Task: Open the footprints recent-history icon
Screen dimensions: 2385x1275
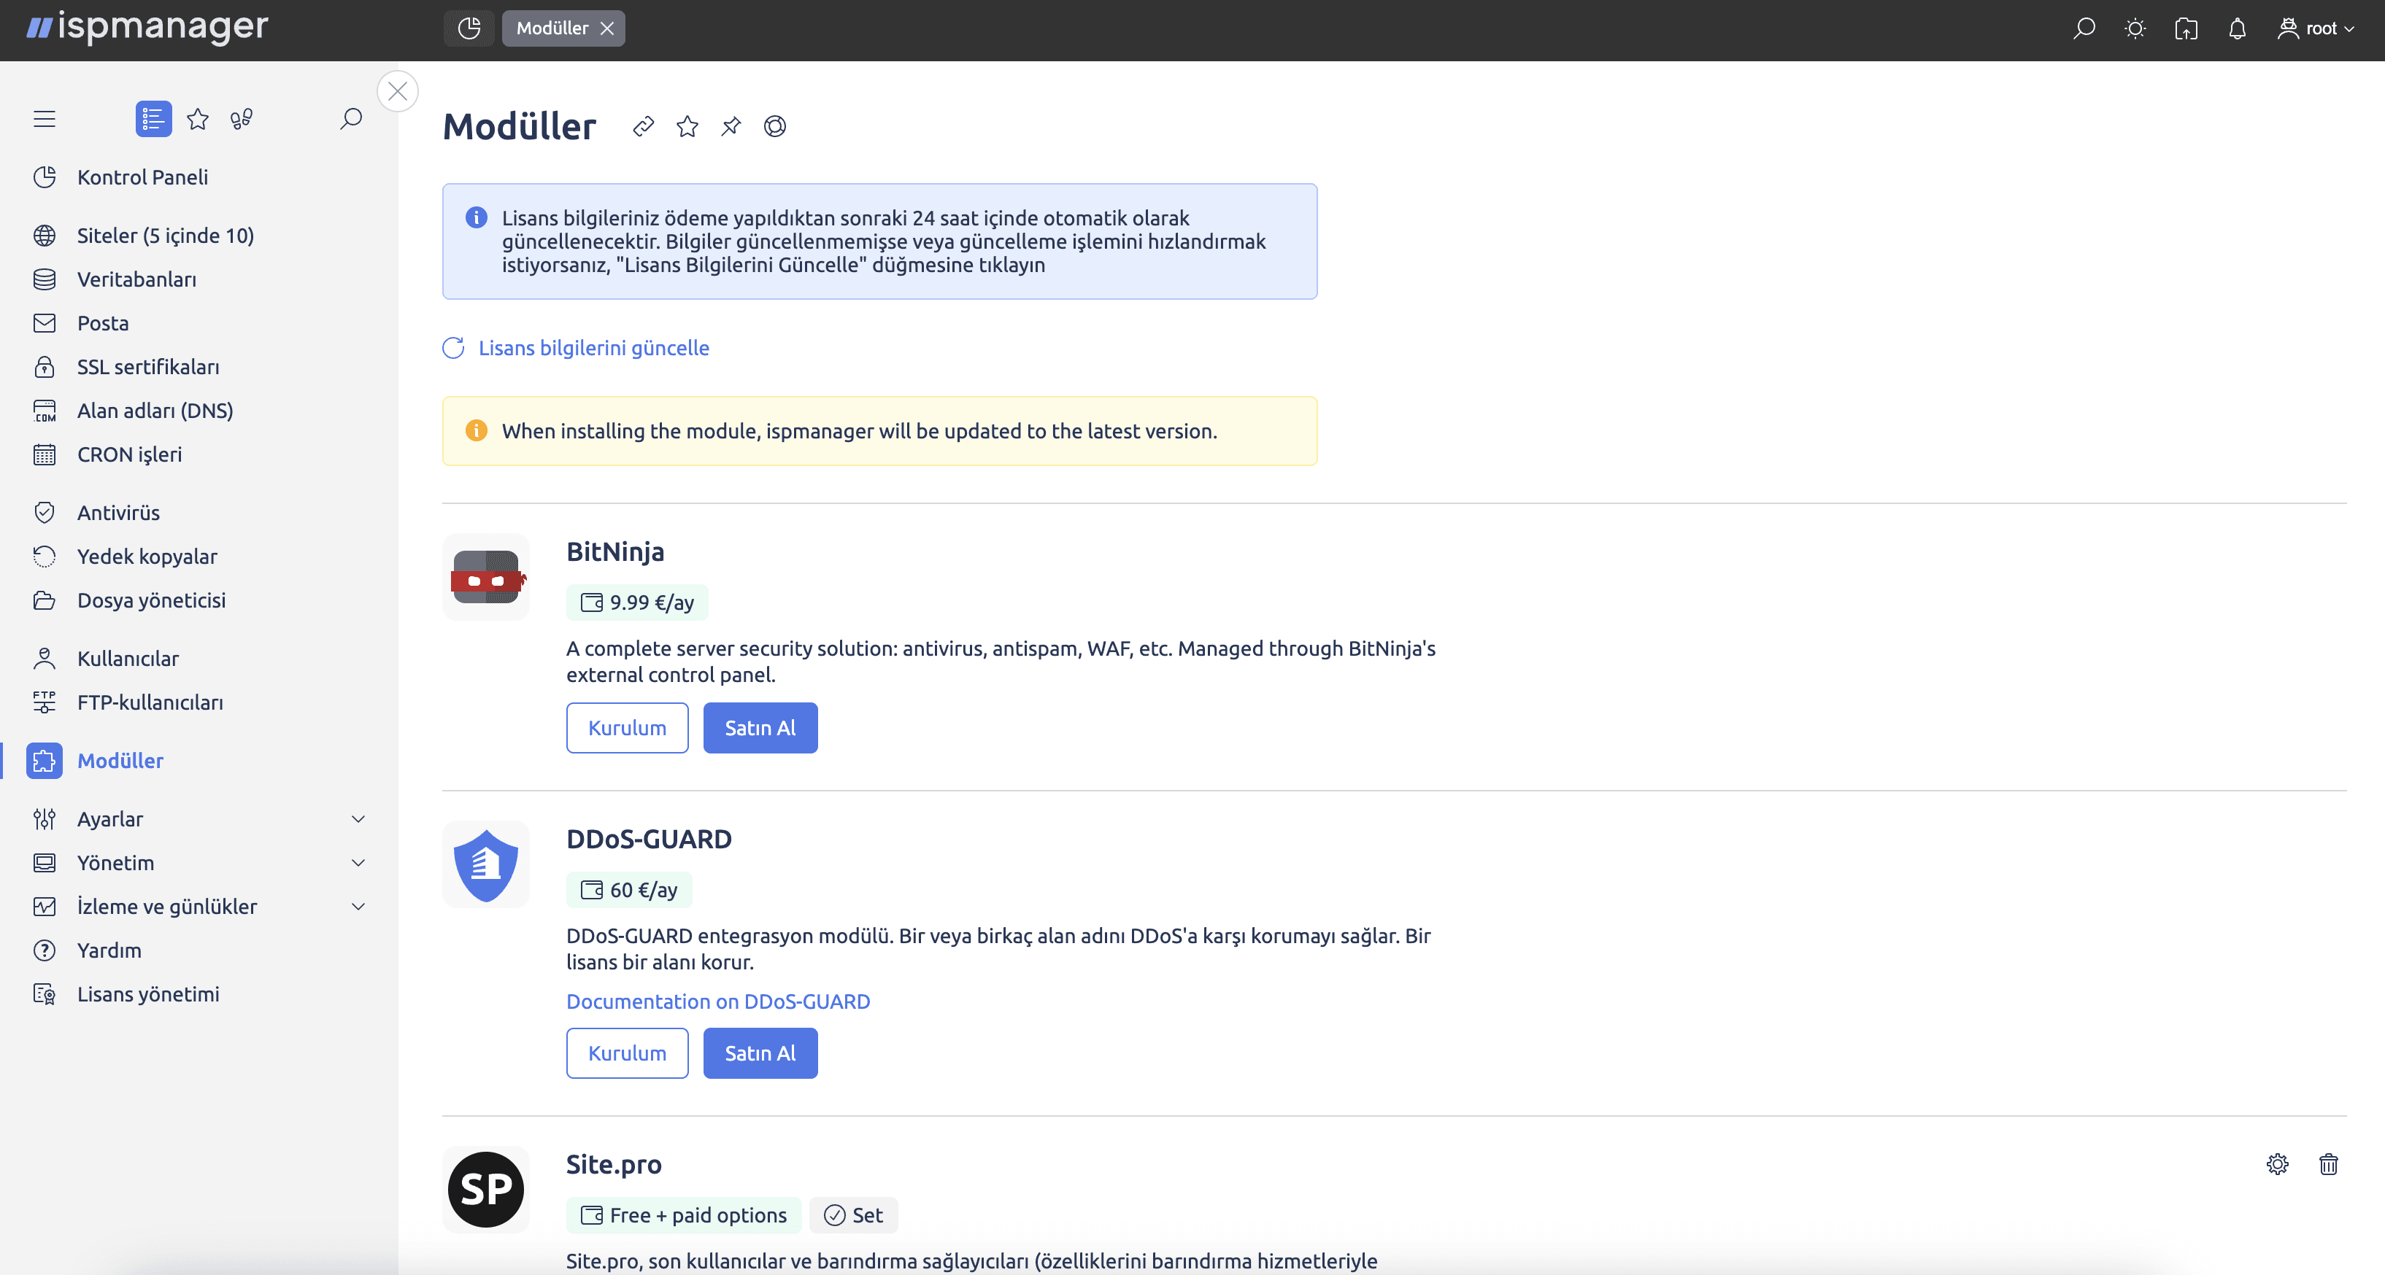Action: [242, 118]
